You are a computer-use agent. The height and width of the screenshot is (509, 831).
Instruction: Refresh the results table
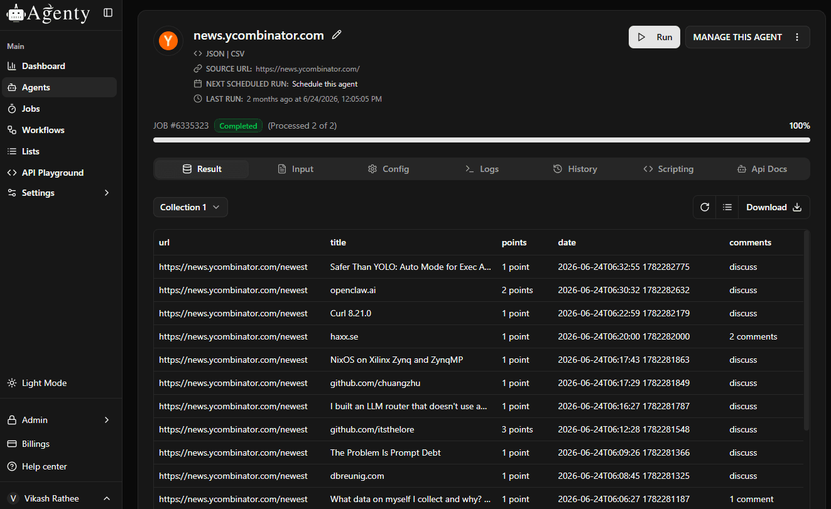coord(705,207)
